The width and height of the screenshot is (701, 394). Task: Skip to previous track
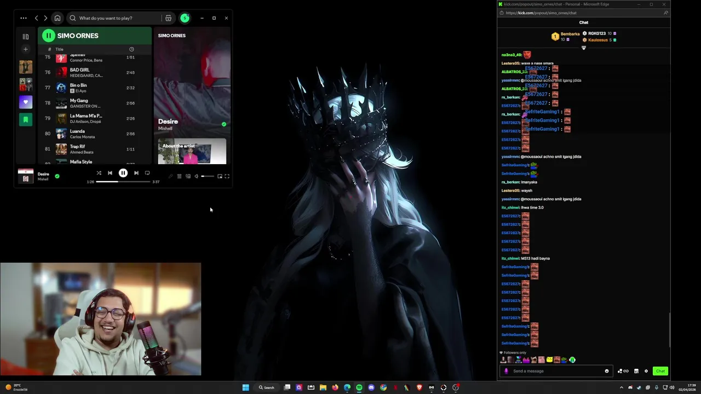(110, 173)
